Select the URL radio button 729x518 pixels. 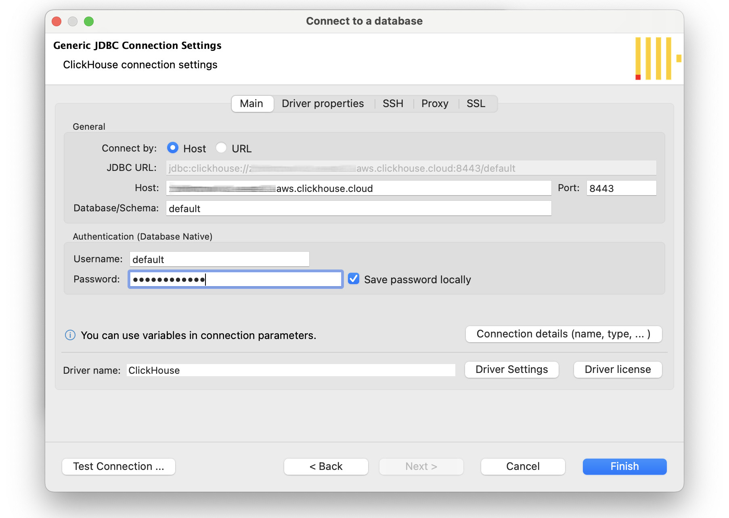click(x=221, y=148)
